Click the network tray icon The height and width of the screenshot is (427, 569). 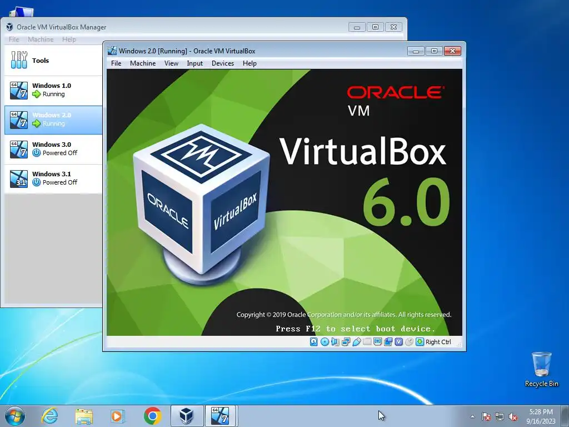(500, 416)
